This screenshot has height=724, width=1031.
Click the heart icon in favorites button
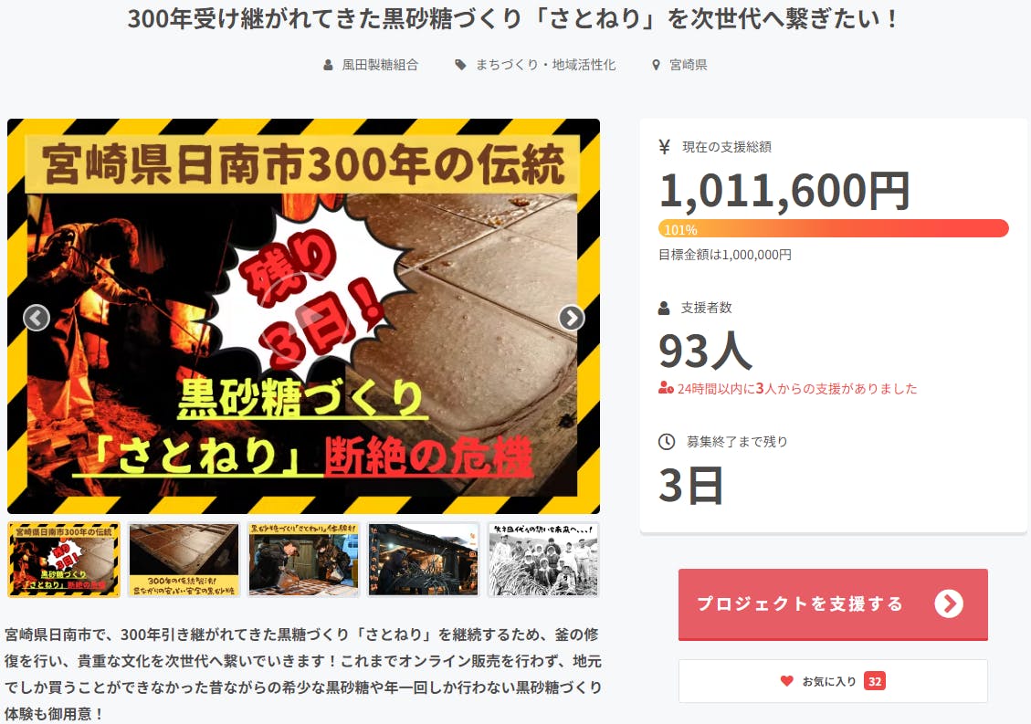point(786,681)
